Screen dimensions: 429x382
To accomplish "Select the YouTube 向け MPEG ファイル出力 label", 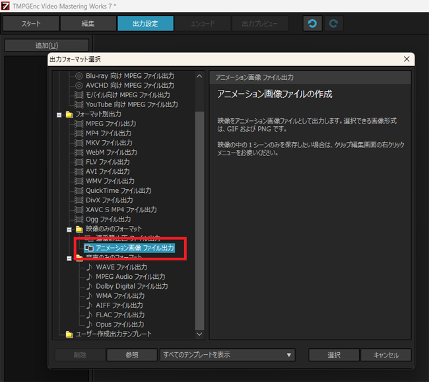I will point(132,104).
